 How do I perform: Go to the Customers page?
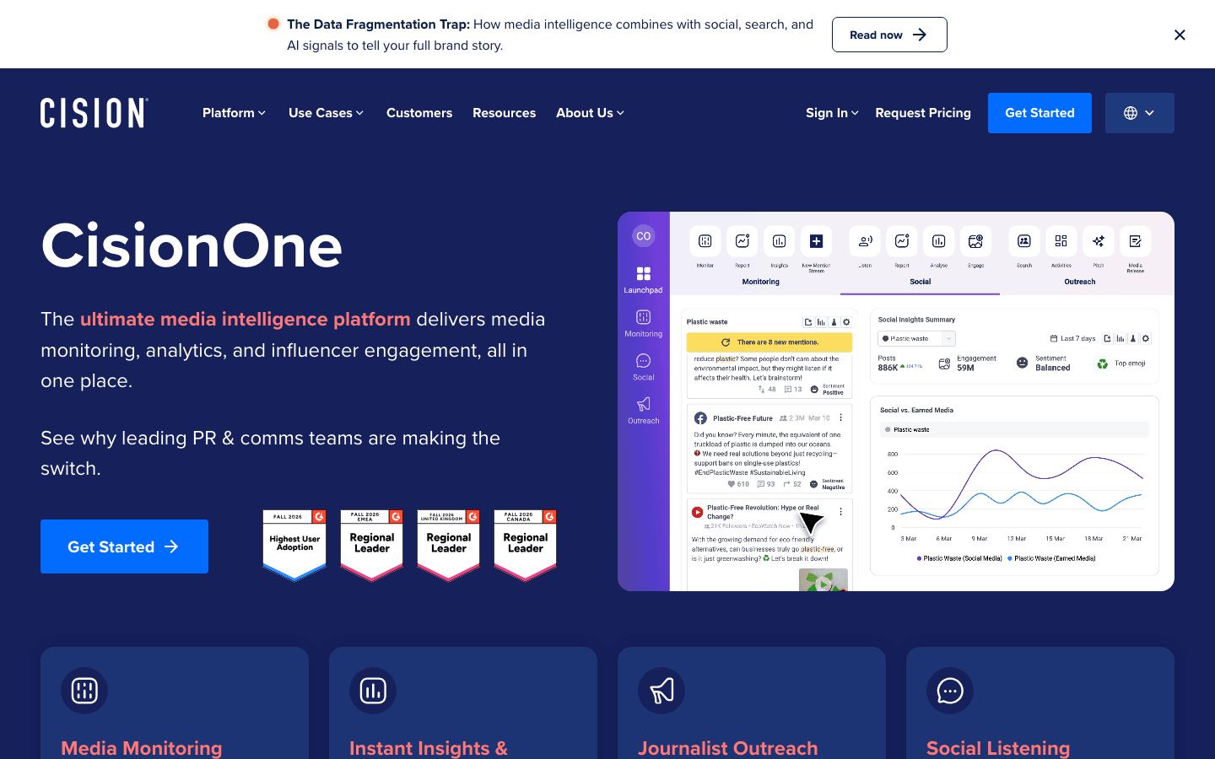point(419,113)
